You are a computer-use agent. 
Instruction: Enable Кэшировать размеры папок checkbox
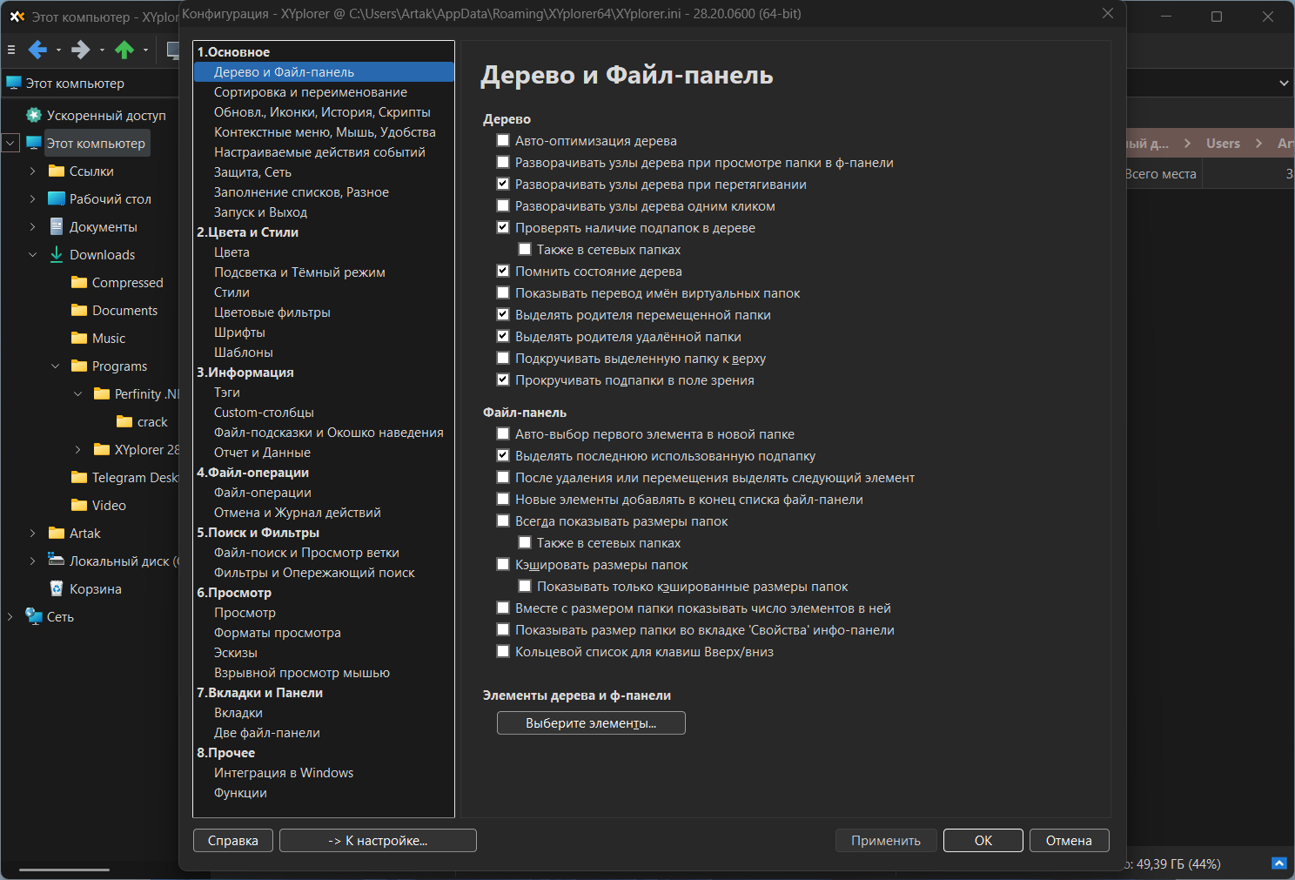click(x=503, y=564)
